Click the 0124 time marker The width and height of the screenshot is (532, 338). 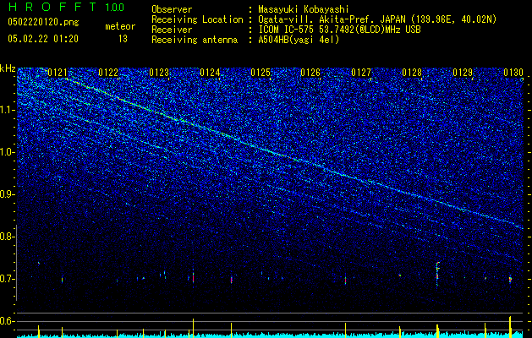coord(210,73)
